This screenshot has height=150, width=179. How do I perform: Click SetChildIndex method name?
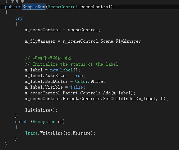(x=119, y=99)
